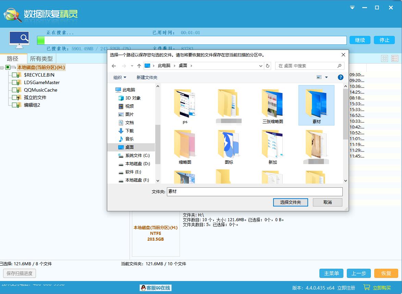Open the 组织 dropdown menu
The width and height of the screenshot is (402, 294).
(x=120, y=77)
